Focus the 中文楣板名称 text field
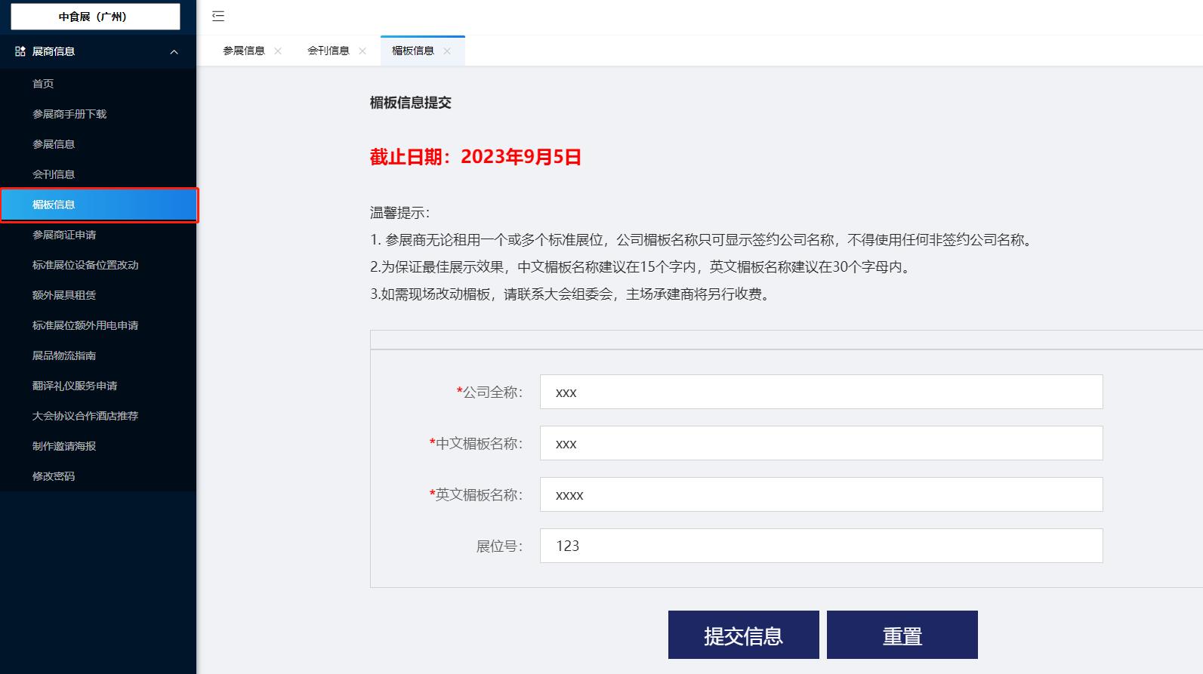This screenshot has width=1203, height=674. [821, 443]
